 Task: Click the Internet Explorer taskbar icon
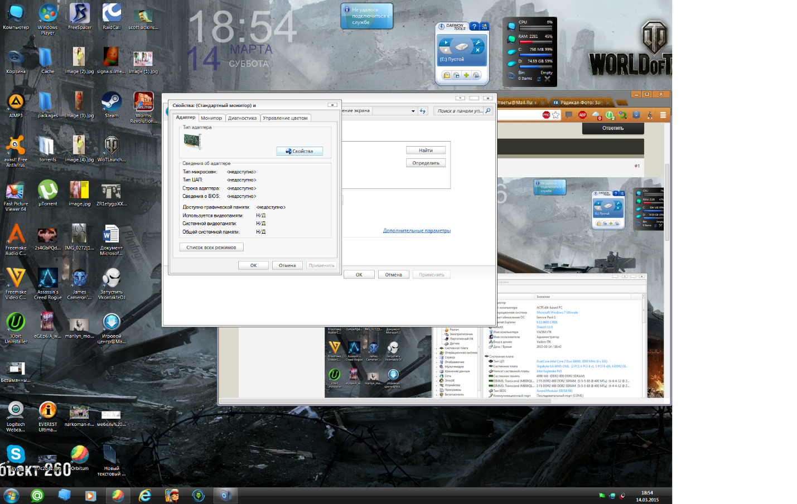[145, 495]
